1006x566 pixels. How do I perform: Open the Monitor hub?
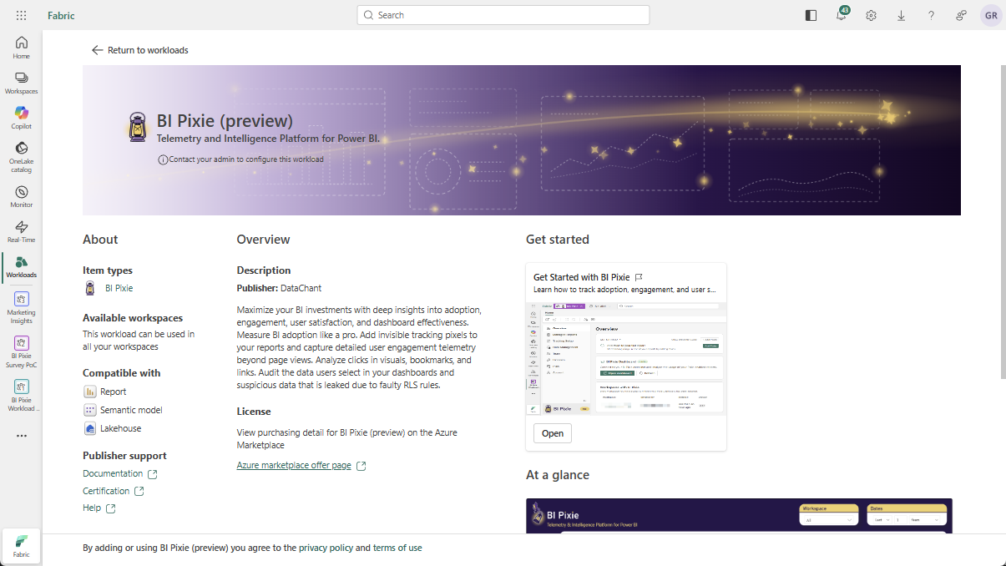tap(22, 196)
